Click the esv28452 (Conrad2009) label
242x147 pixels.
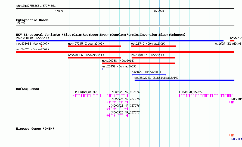coord(119,66)
